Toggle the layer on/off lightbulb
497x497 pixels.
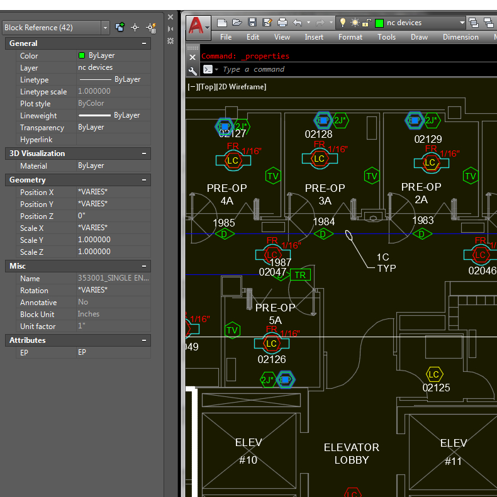point(343,23)
